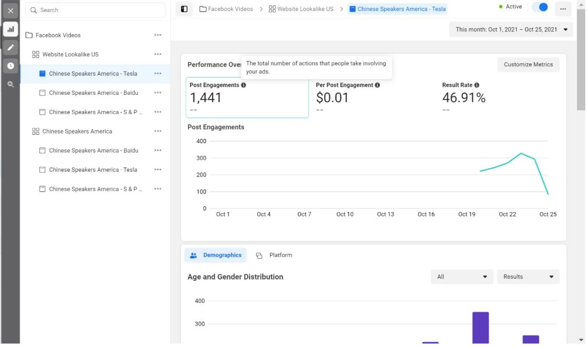
Task: Click Website Lookalike US in the breadcrumb
Action: coord(301,9)
